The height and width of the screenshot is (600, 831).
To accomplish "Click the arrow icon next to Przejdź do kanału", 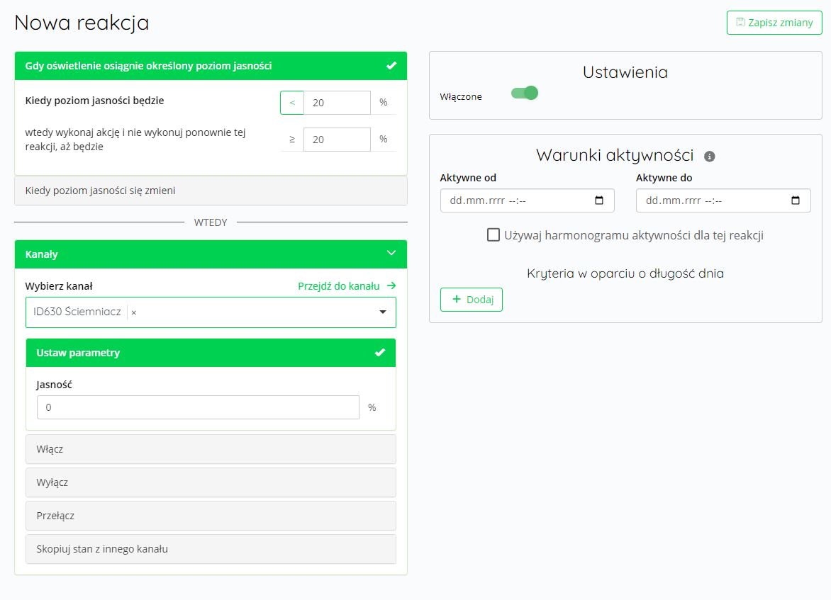I will [x=391, y=286].
